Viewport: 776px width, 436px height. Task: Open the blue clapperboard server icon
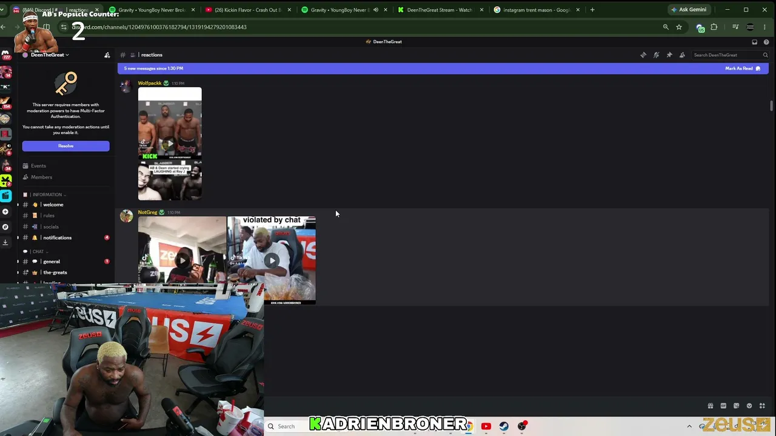pyautogui.click(x=5, y=196)
